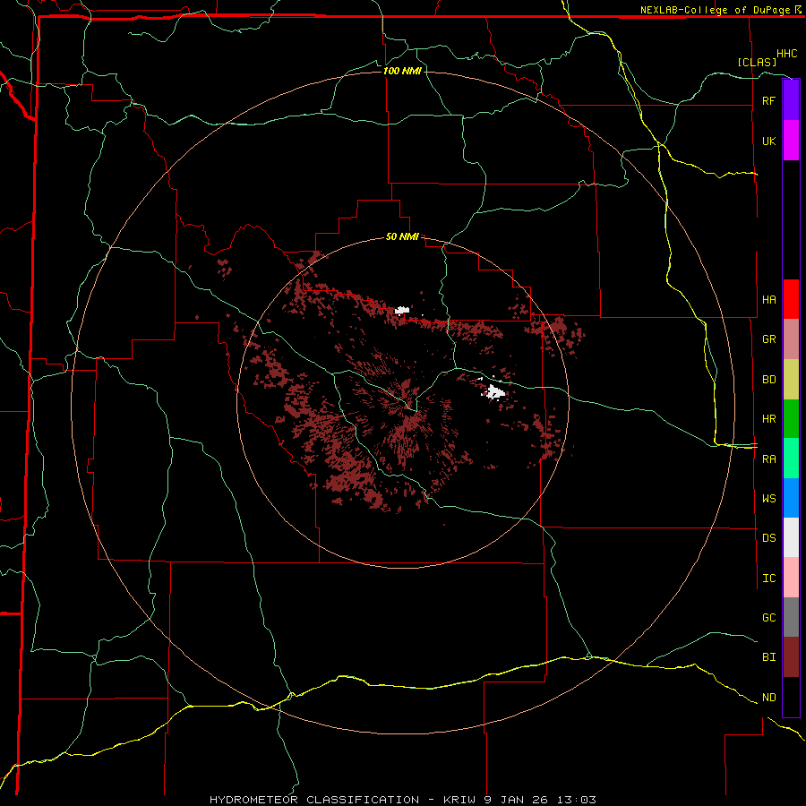Click the HA legend label
This screenshot has height=806, width=806.
click(x=768, y=300)
